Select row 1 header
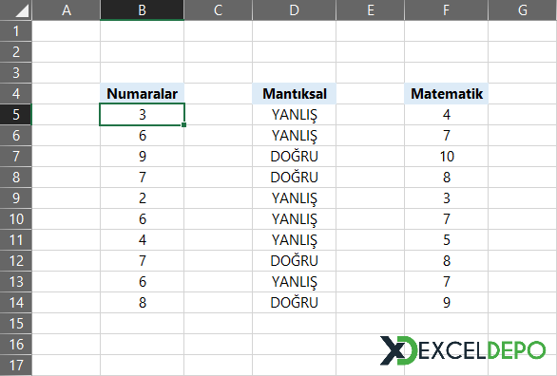This screenshot has width=557, height=376. tap(16, 31)
